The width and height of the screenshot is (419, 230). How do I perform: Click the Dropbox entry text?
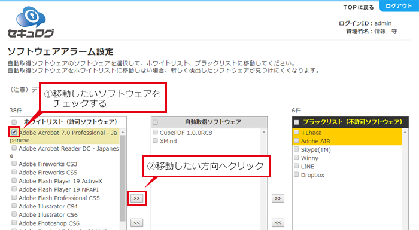click(312, 175)
